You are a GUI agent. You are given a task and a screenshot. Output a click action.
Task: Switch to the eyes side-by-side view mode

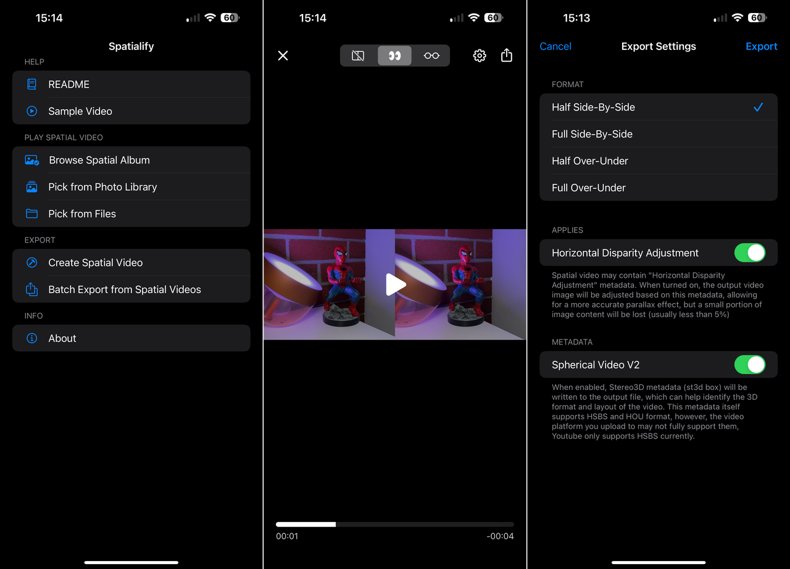(x=394, y=56)
